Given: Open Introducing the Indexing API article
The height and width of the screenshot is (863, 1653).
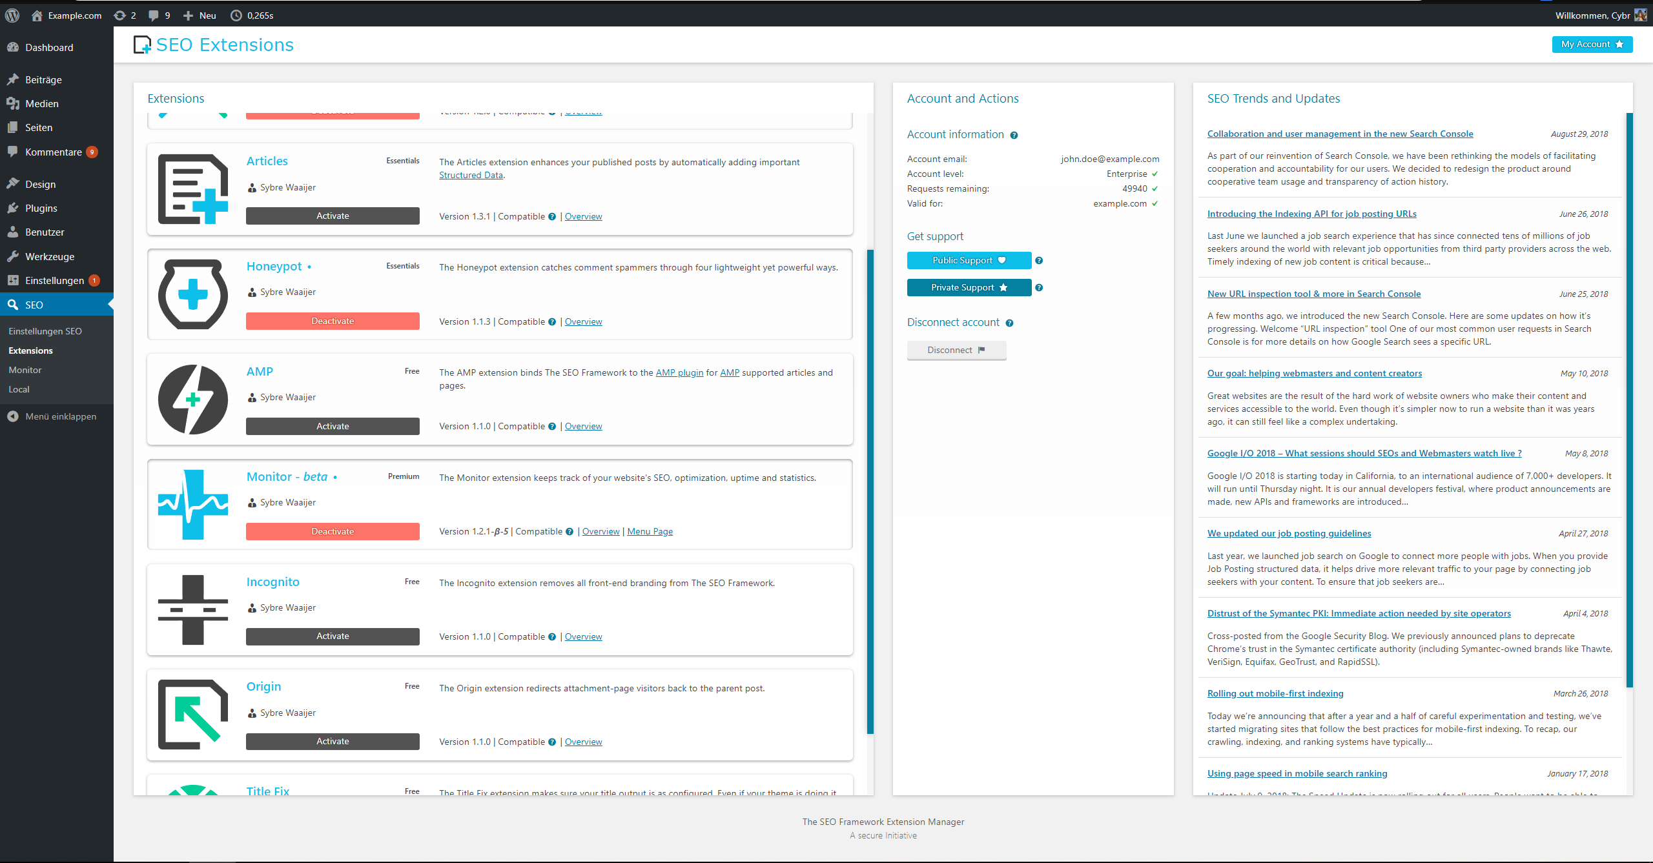Looking at the screenshot, I should [1311, 214].
